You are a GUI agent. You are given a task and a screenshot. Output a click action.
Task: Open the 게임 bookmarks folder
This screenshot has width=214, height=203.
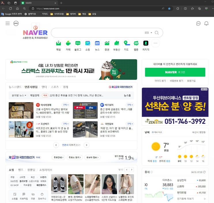[82, 14]
